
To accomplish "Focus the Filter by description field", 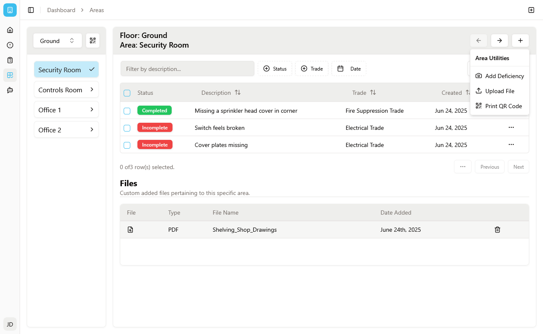I will click(188, 68).
